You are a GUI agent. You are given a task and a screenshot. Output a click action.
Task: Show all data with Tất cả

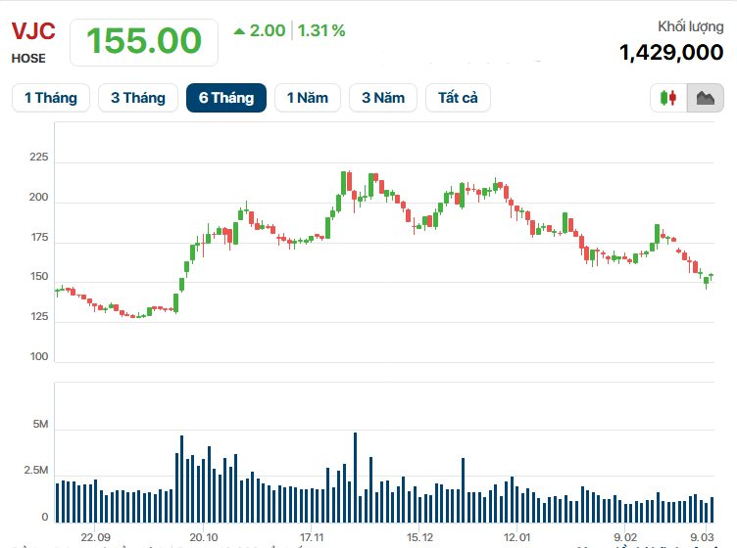pos(458,98)
